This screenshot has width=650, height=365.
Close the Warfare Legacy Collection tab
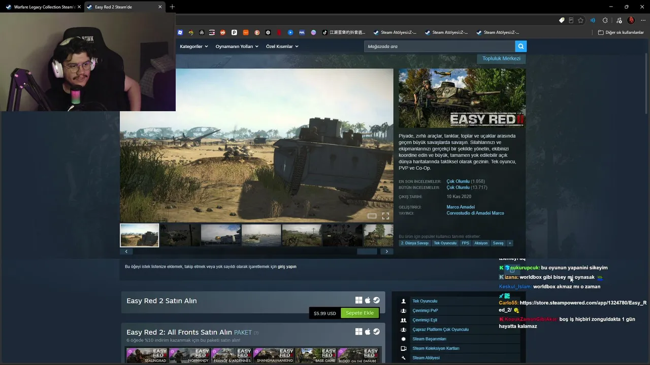(79, 7)
